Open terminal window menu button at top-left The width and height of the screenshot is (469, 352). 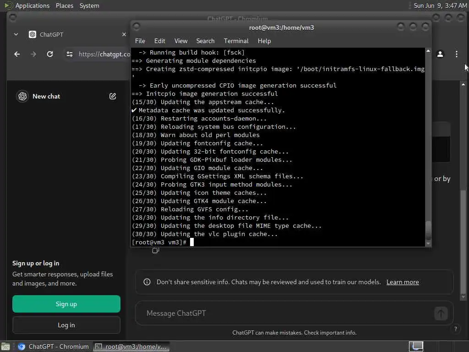(136, 27)
